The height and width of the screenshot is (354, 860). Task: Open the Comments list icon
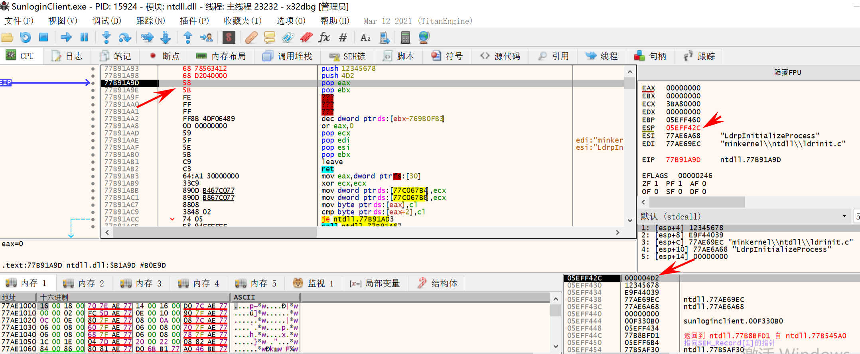[270, 37]
